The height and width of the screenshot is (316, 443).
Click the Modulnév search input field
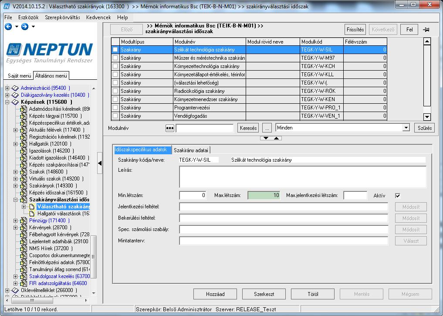(x=205, y=128)
